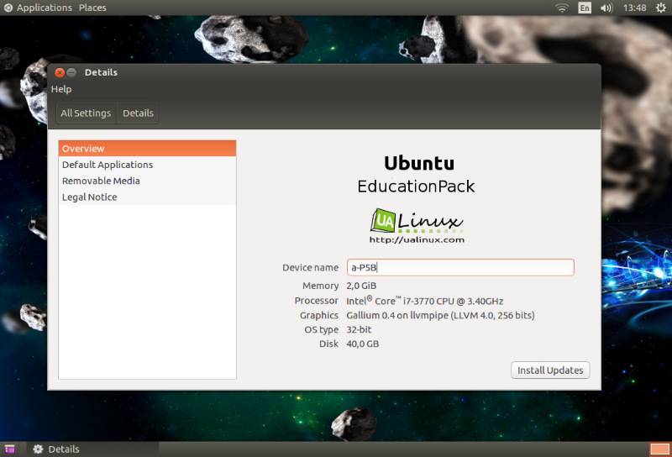Select Overview in the sidebar

[x=147, y=149]
